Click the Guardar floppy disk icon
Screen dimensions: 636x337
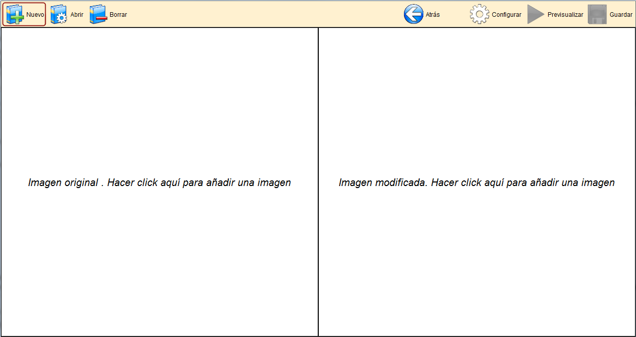[x=597, y=14]
